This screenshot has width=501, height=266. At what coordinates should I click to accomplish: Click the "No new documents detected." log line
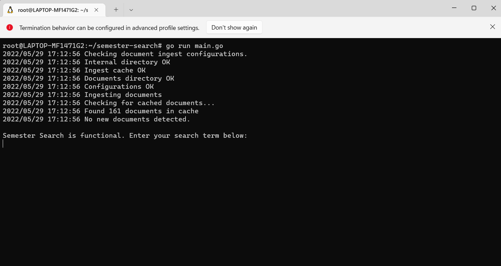click(x=137, y=119)
